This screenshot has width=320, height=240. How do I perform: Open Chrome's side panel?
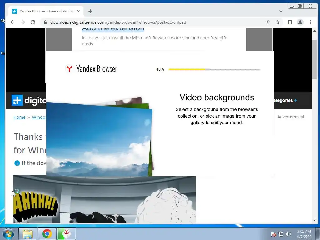coord(290,22)
